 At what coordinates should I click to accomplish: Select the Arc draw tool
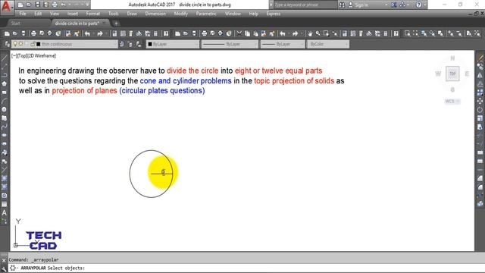pos(4,101)
